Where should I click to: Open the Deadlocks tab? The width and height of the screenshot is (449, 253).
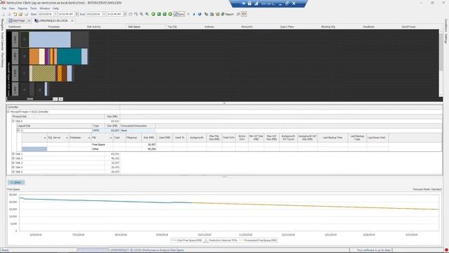[368, 27]
